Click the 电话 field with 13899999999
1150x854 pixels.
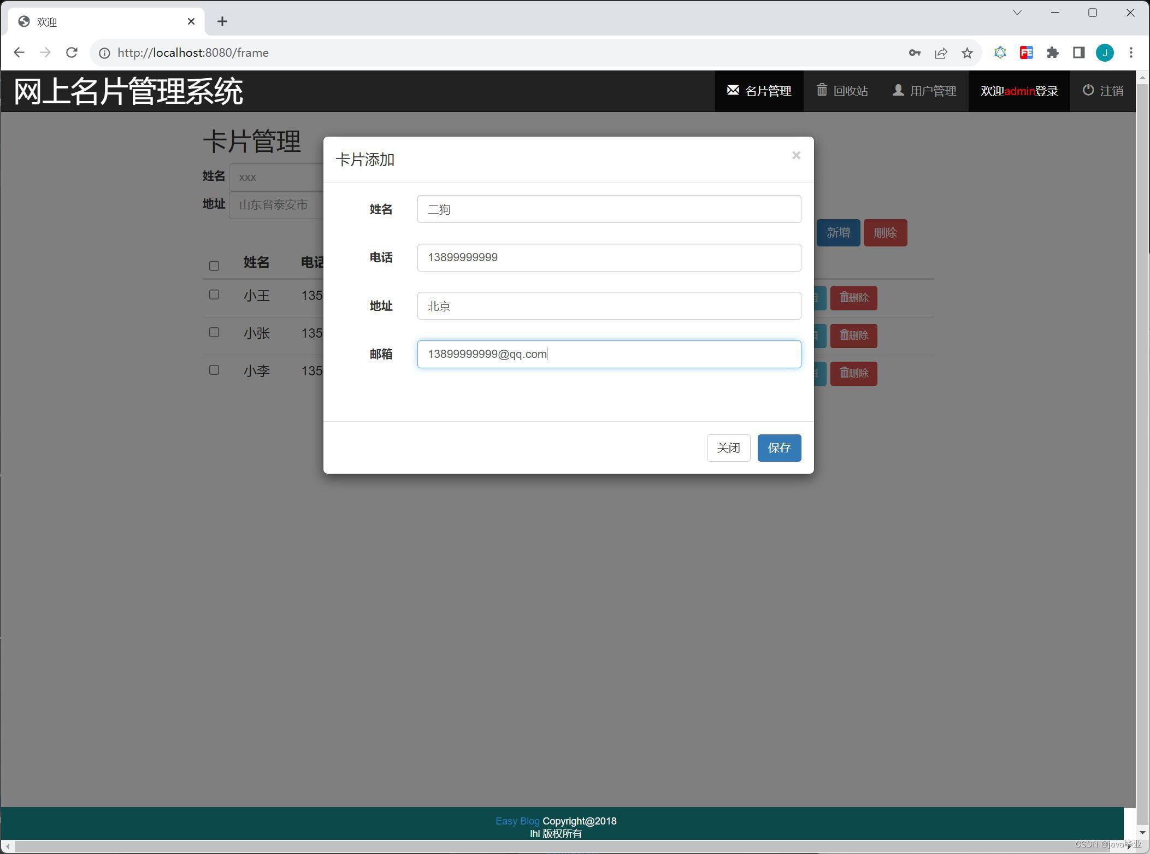tap(609, 257)
